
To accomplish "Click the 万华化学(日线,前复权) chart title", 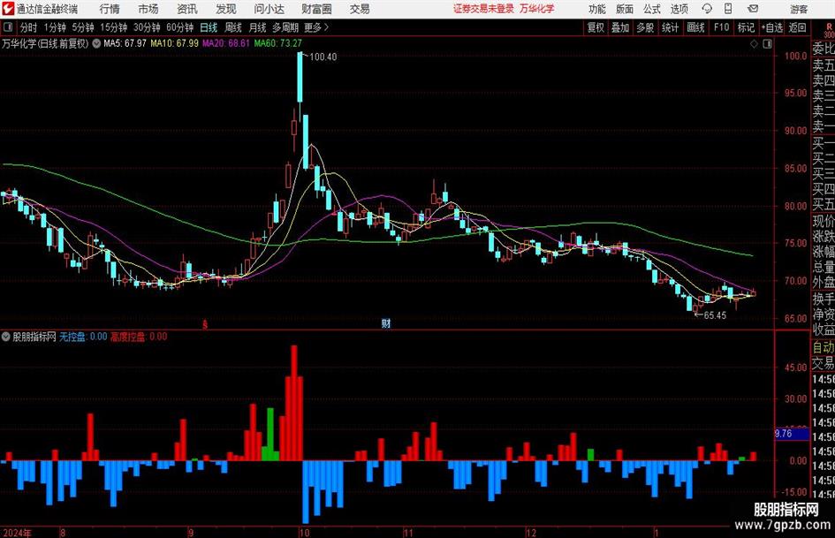I will (x=45, y=43).
